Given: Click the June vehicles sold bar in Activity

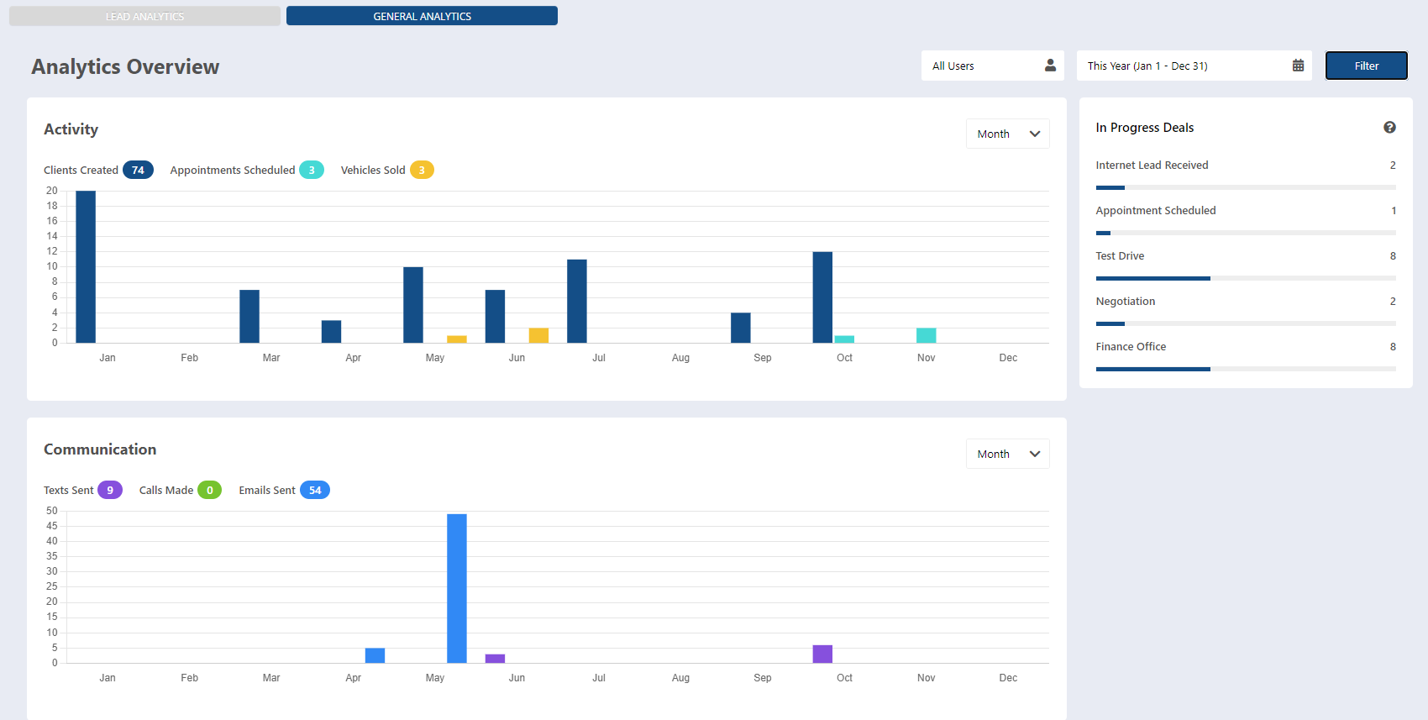Looking at the screenshot, I should coord(538,335).
